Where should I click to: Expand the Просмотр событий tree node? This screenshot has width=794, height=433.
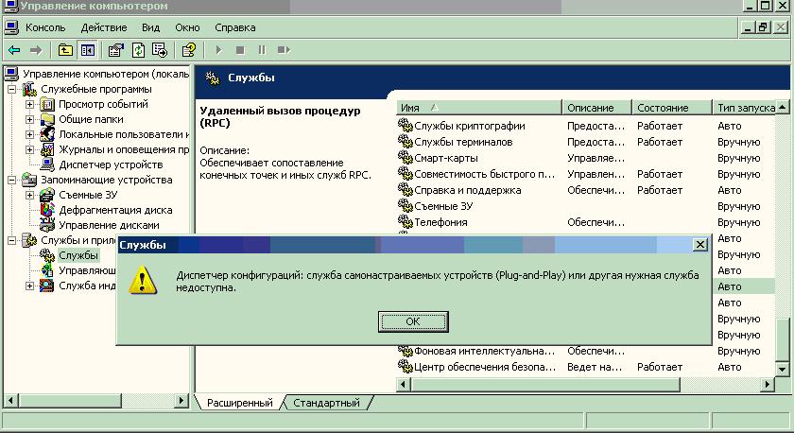(x=29, y=104)
